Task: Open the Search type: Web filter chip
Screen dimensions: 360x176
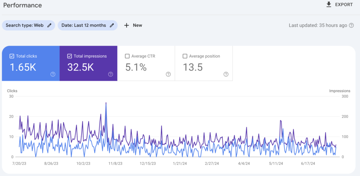Action: [x=28, y=26]
